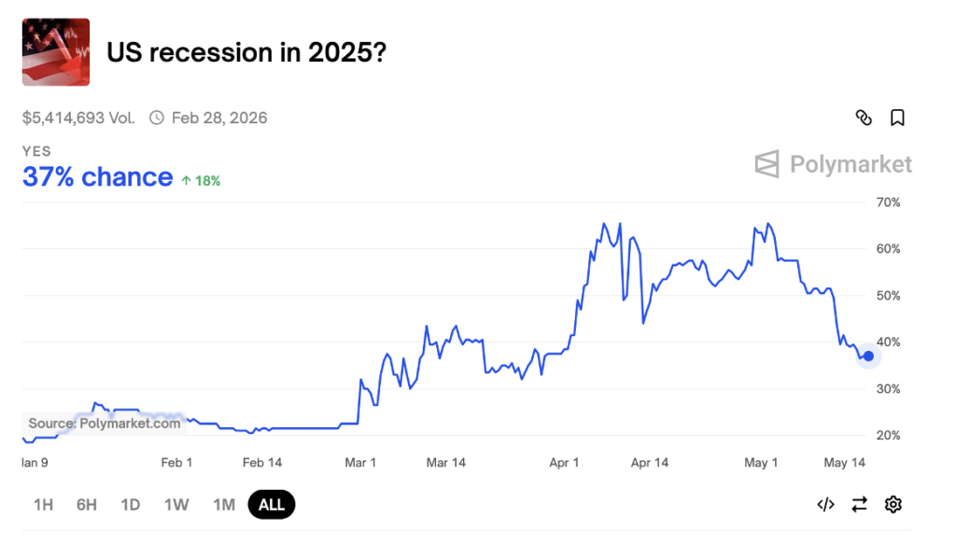Select the 6H time range
956x544 pixels.
tap(87, 505)
